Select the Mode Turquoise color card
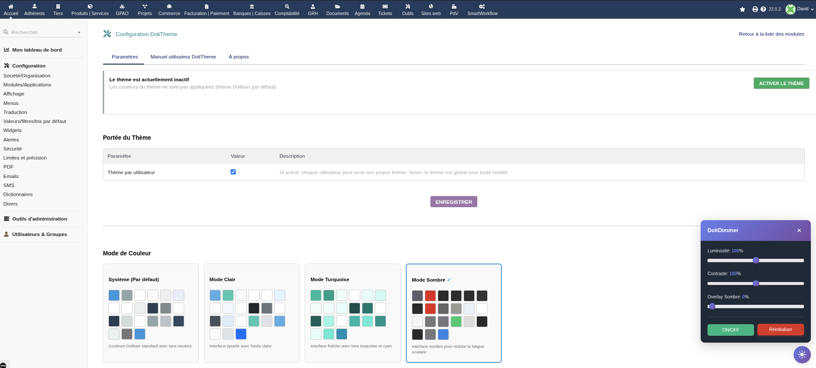This screenshot has width=816, height=368. 352,313
